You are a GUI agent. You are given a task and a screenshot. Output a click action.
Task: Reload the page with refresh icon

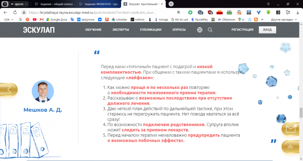tap(15, 13)
